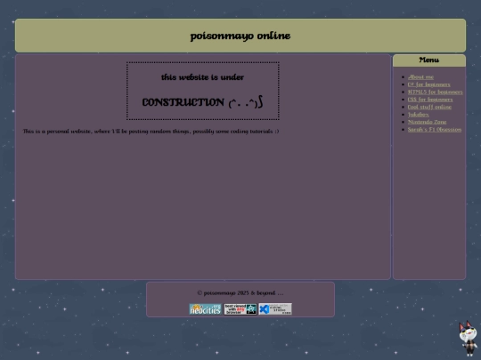
Task: Click the cat character in the corner
Action: coord(469,339)
